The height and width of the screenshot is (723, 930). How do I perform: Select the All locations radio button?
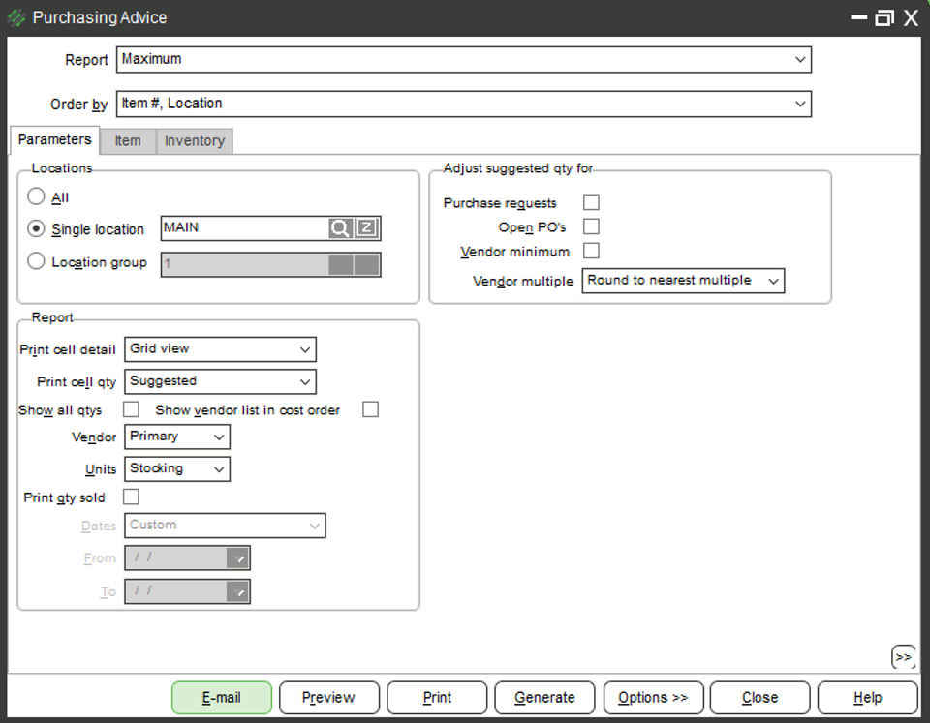[x=37, y=196]
